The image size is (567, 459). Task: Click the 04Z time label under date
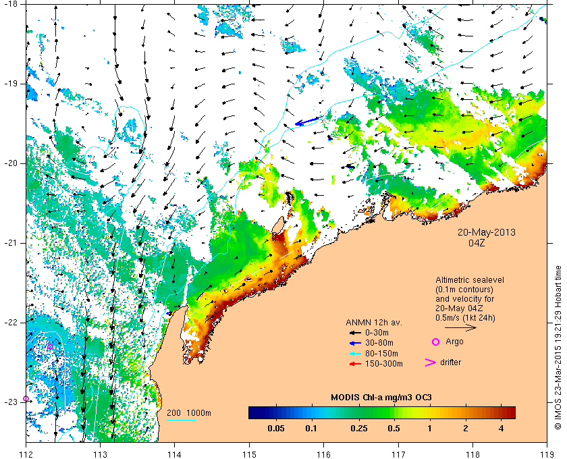pyautogui.click(x=477, y=243)
